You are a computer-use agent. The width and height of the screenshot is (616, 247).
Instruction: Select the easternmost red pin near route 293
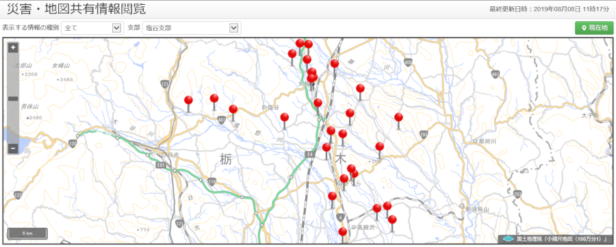(399, 117)
